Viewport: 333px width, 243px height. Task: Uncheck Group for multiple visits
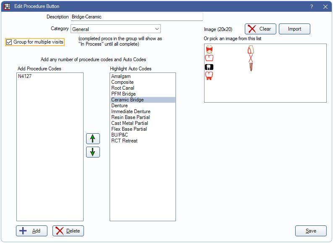tap(9, 42)
